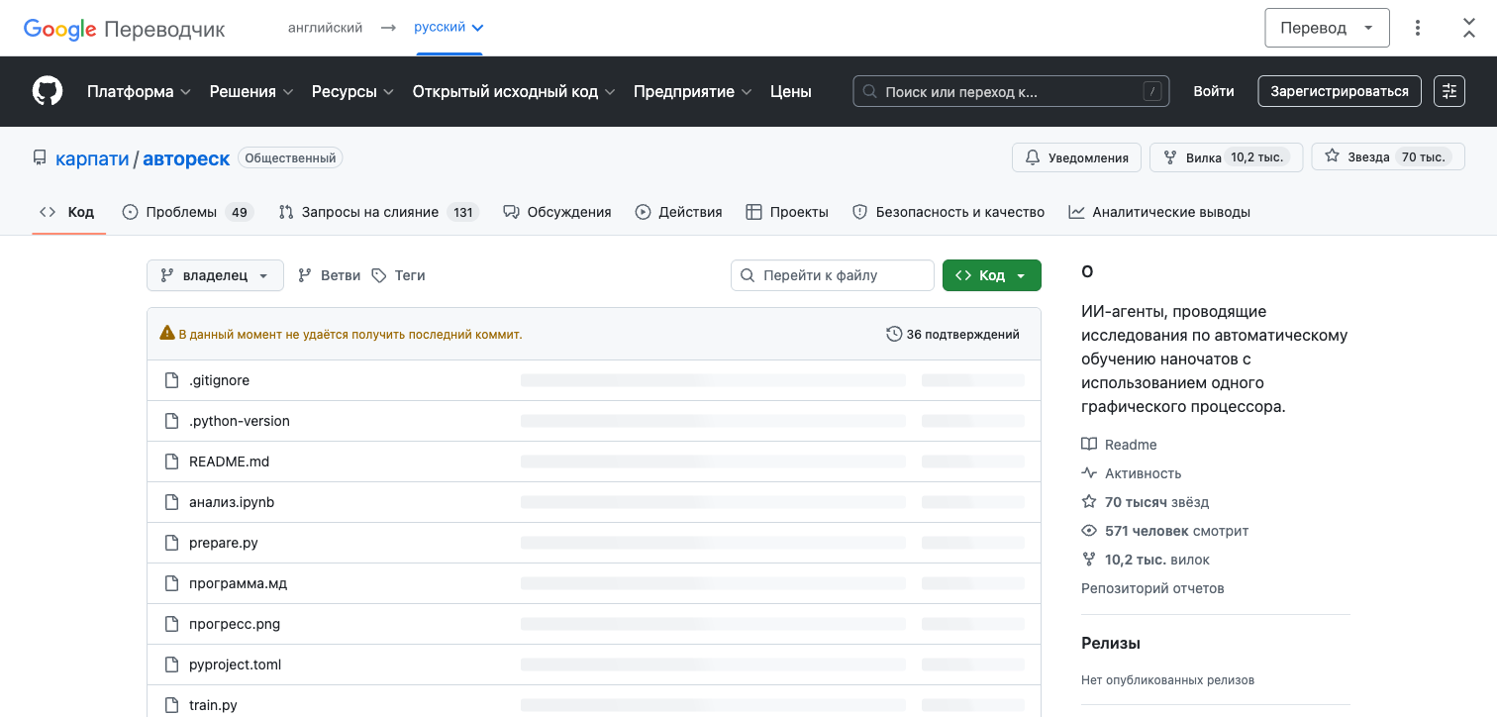Screen dimensions: 1497x717
Task: Open the Цены pricing link
Action: point(791,91)
